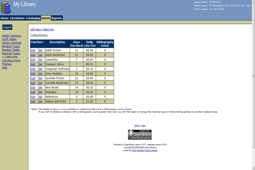Open Checkout Privs page
Image resolution: width=255 pixels, height=170 pixels.
[11, 60]
